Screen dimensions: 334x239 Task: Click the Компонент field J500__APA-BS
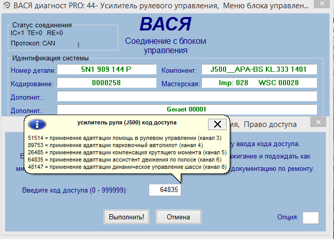click(x=259, y=69)
